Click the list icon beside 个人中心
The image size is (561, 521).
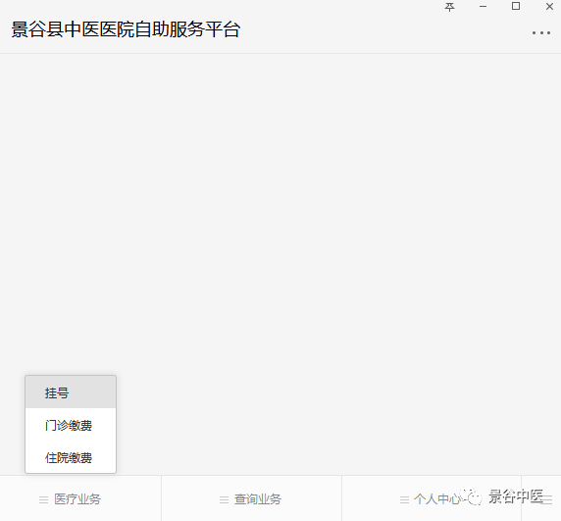pyautogui.click(x=404, y=499)
